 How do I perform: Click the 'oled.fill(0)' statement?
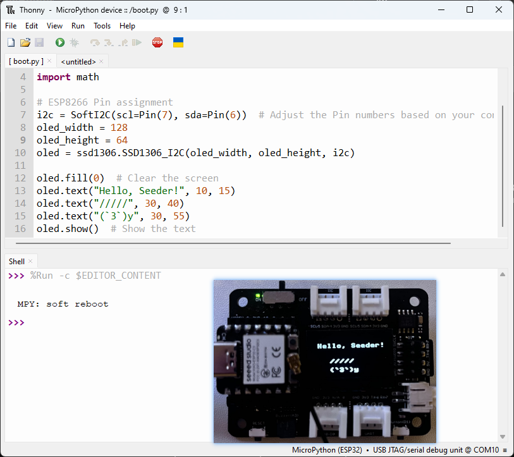[x=70, y=178]
